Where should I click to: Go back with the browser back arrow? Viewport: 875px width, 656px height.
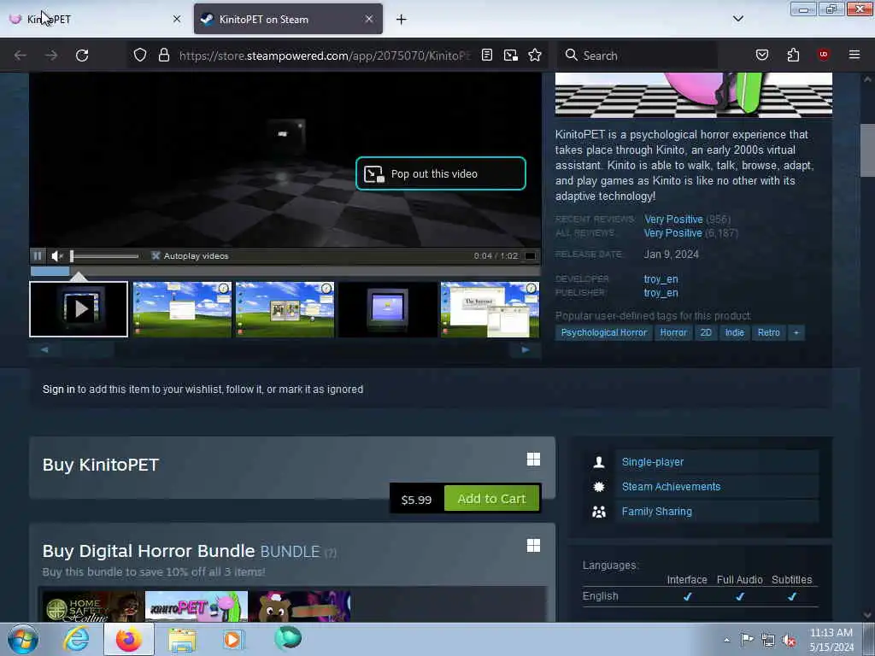click(21, 56)
